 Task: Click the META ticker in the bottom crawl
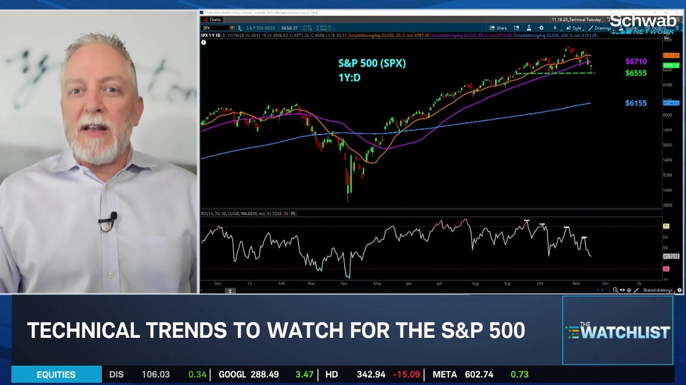coord(445,374)
